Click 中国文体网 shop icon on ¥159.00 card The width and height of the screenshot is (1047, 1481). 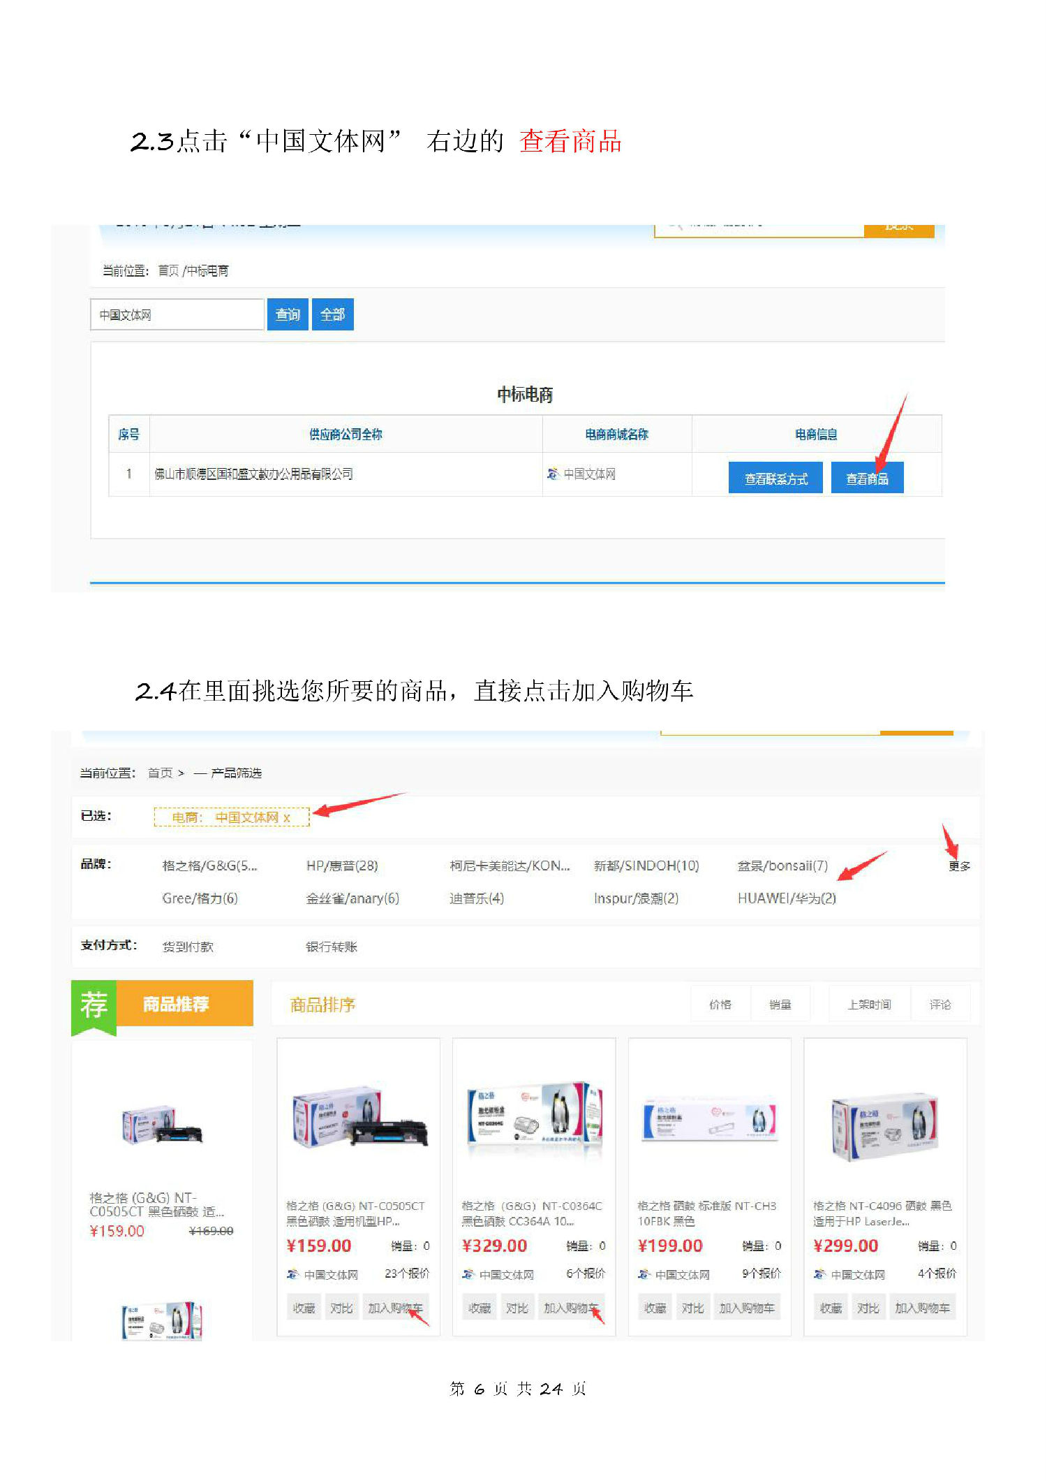[293, 1274]
